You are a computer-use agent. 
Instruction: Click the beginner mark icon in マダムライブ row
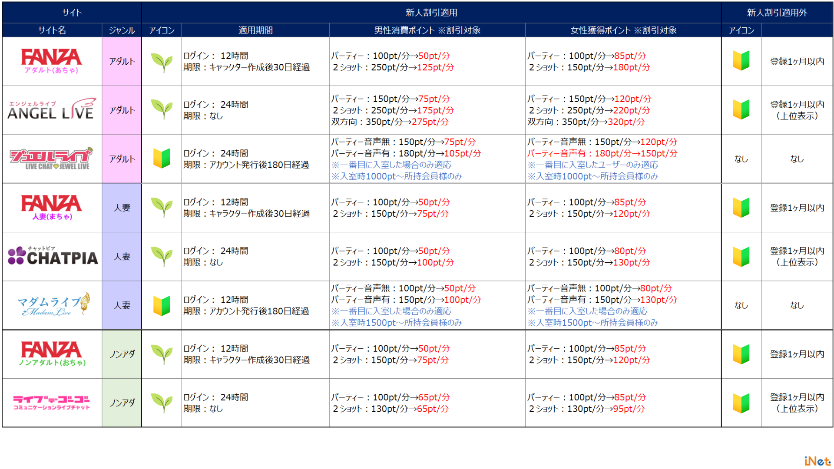click(x=162, y=305)
